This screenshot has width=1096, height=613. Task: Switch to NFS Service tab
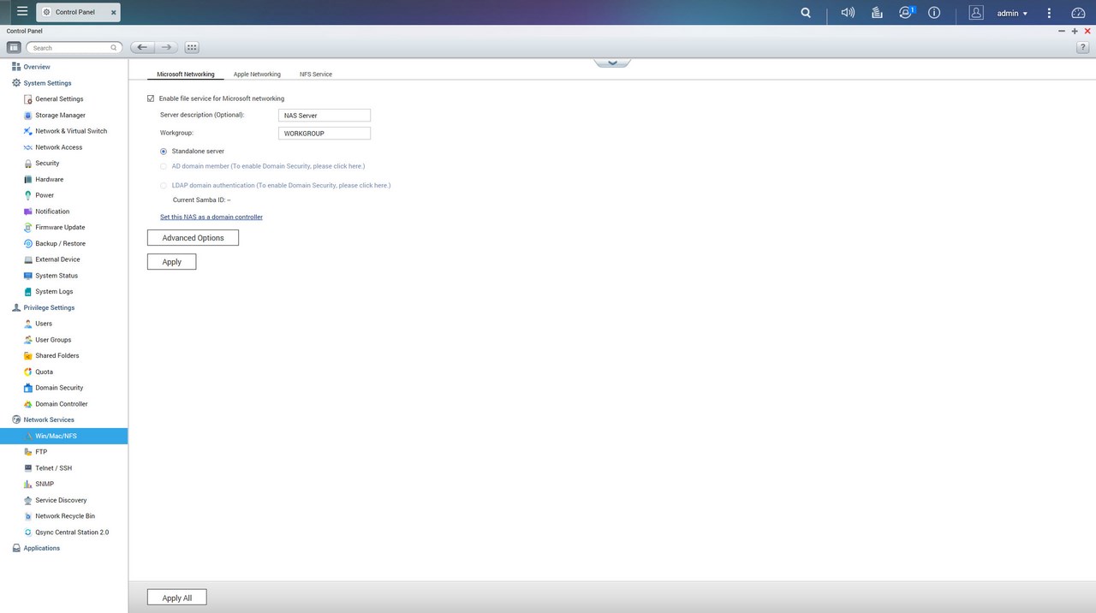[x=316, y=74]
